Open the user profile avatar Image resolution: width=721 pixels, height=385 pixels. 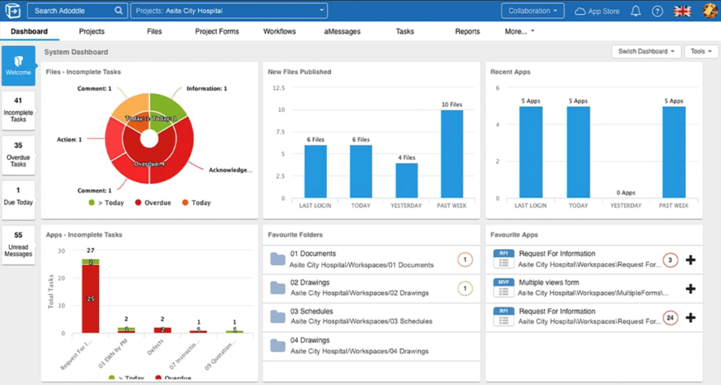click(709, 11)
